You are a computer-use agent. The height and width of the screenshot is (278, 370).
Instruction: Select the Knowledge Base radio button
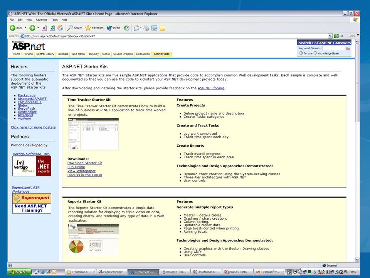point(315,53)
